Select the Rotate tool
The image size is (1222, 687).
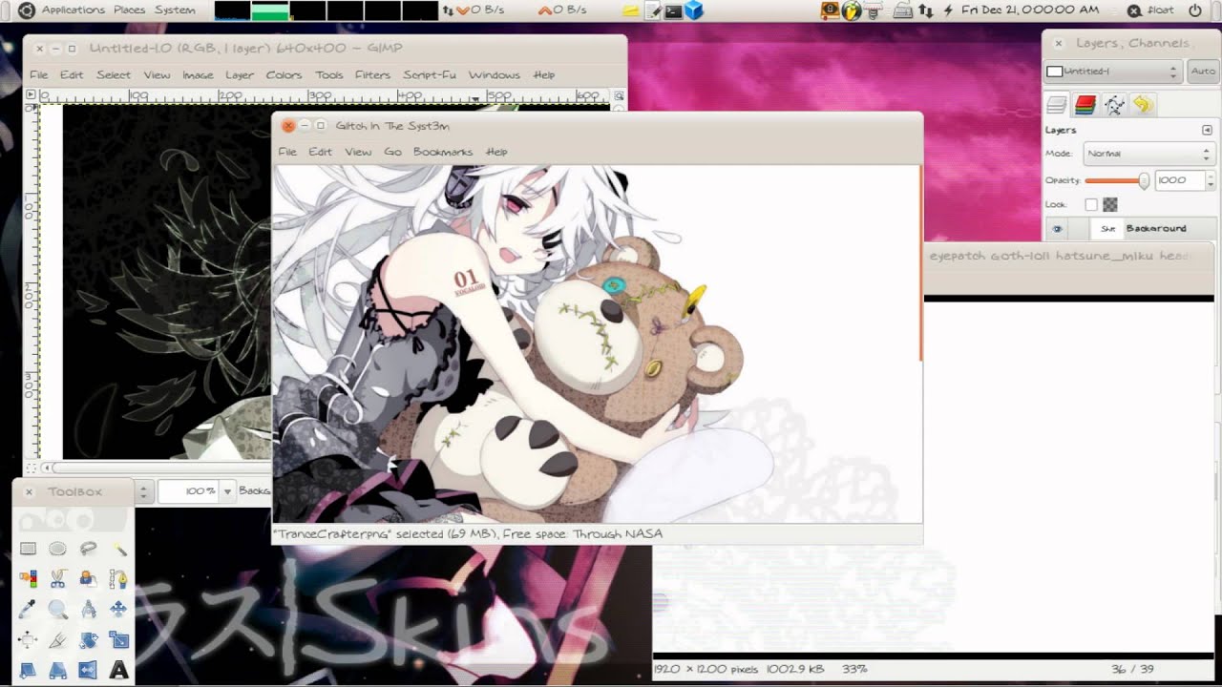click(89, 639)
